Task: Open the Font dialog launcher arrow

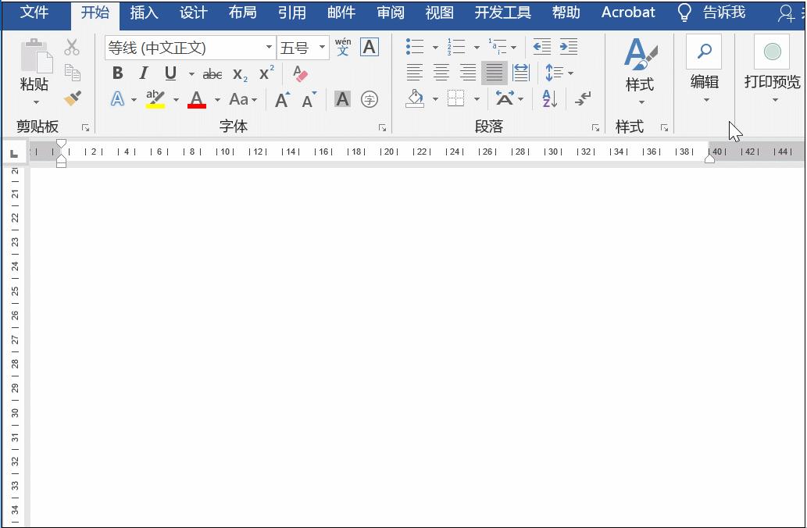Action: (x=382, y=126)
